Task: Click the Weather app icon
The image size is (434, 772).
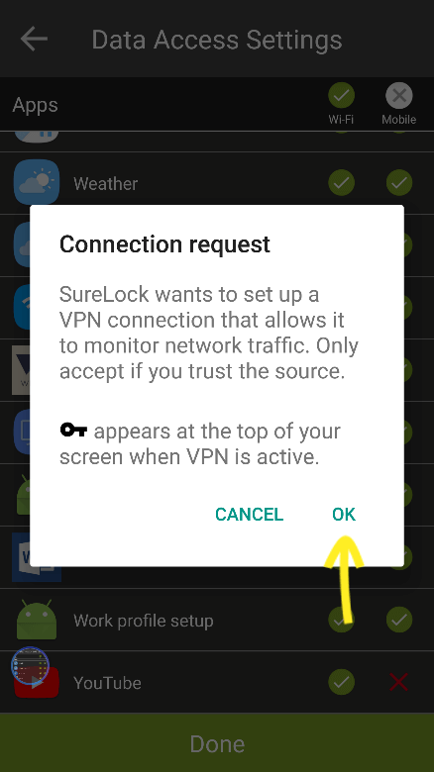Action: 37,182
